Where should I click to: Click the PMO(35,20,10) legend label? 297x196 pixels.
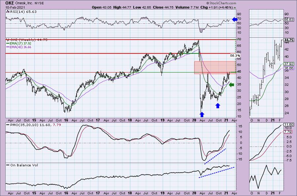pyautogui.click(x=35, y=125)
